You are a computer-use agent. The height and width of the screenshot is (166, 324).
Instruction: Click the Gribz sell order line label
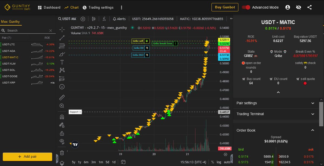click(x=141, y=41)
